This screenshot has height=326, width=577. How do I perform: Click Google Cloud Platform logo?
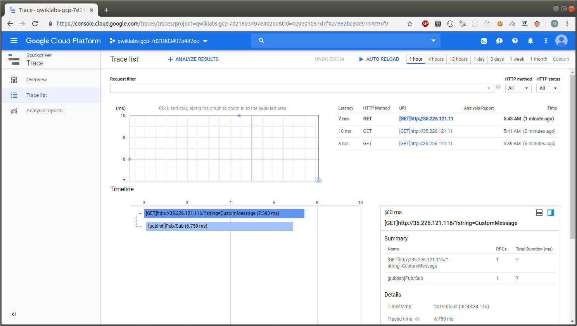click(63, 41)
